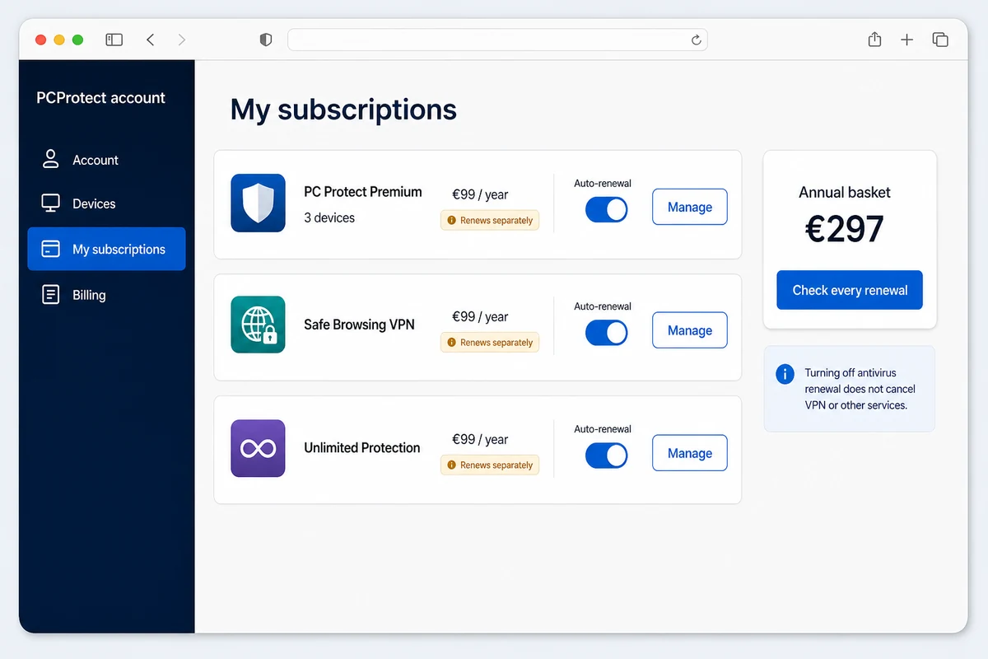This screenshot has width=988, height=659.
Task: Click the €99 / year price for PC Protect Premium
Action: (x=480, y=194)
